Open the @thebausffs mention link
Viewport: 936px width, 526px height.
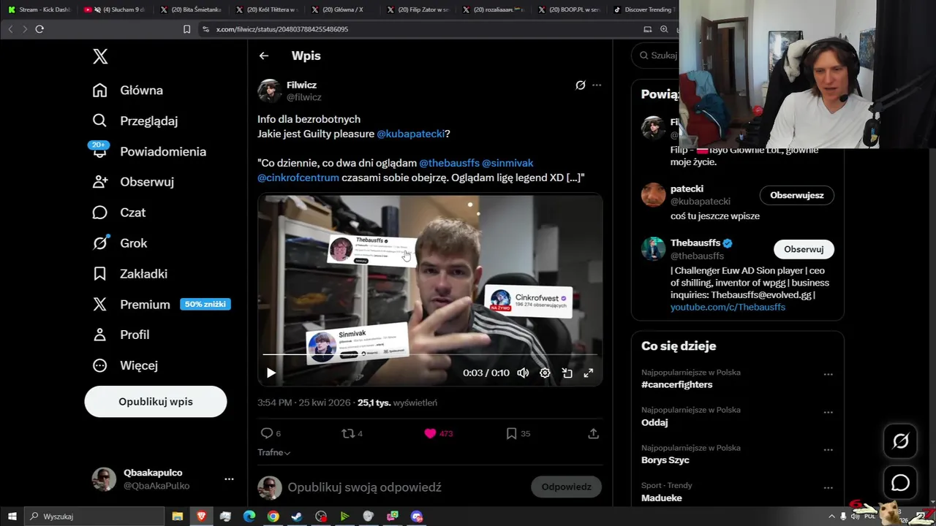click(x=449, y=163)
